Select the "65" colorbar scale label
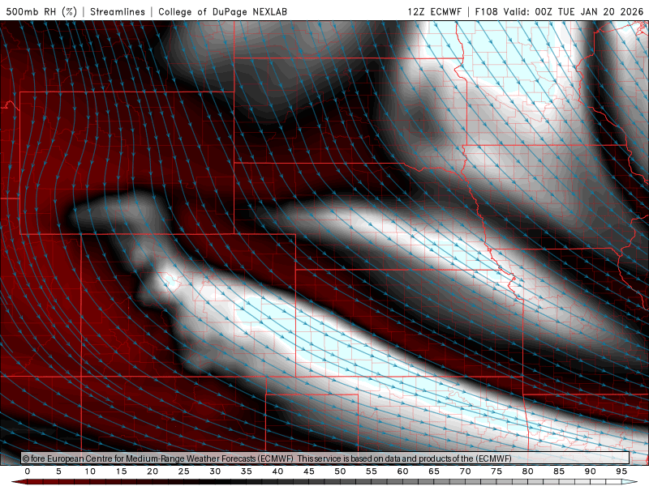649x486 pixels. [x=434, y=471]
